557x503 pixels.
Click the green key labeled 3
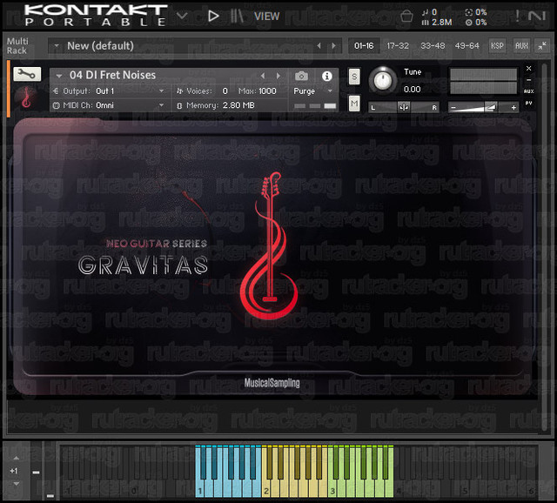332,491
